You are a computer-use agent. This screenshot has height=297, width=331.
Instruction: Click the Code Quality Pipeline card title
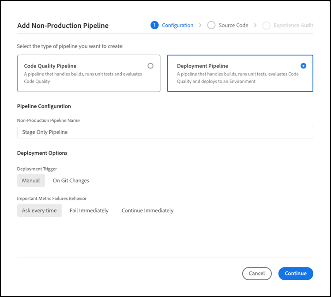50,66
